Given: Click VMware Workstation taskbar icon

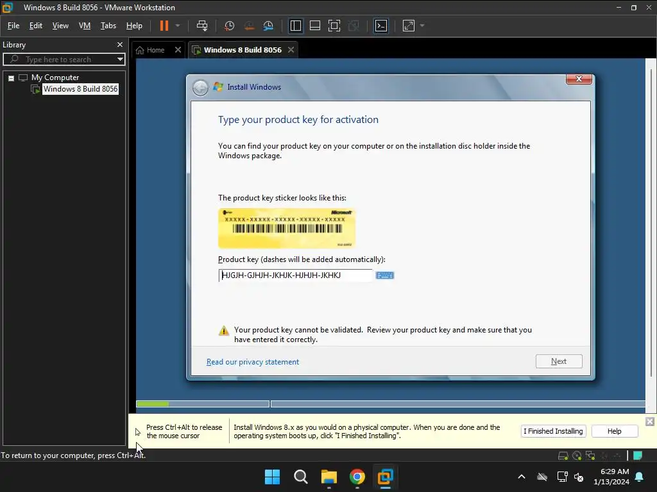Looking at the screenshot, I should pos(385,477).
